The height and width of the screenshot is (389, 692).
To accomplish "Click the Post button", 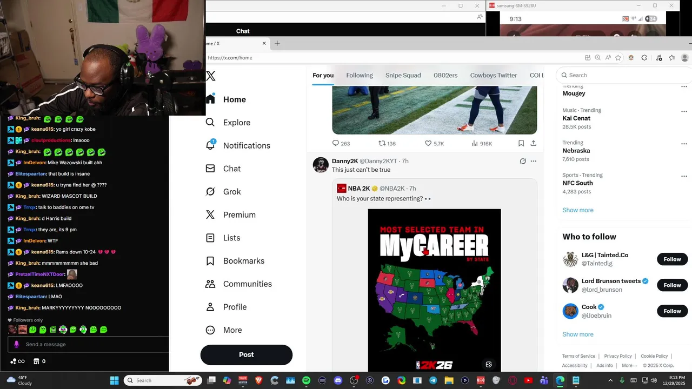I will tap(247, 354).
